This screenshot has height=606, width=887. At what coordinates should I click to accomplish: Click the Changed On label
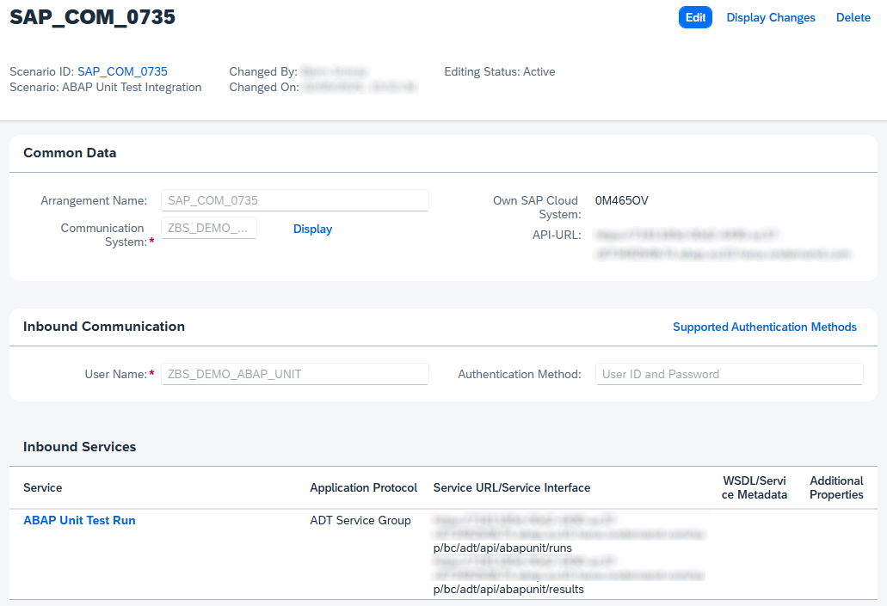[263, 87]
